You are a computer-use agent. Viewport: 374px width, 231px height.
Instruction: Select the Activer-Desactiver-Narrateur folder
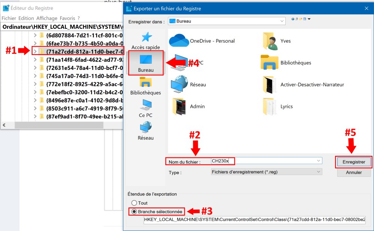point(303,84)
